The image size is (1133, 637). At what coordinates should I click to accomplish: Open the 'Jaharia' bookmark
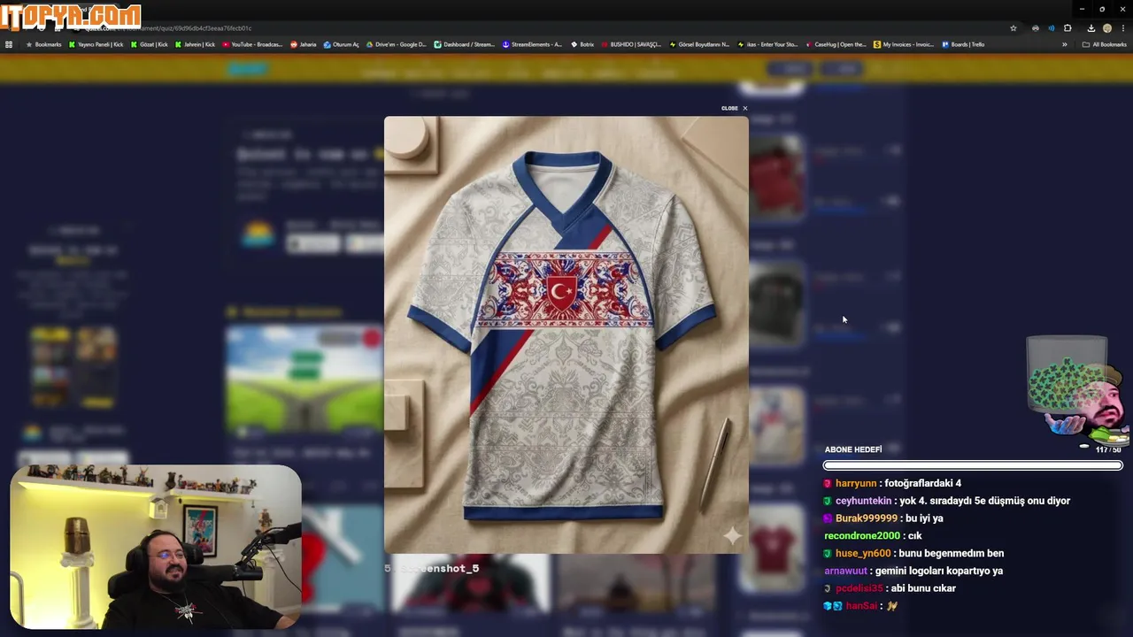click(x=304, y=44)
